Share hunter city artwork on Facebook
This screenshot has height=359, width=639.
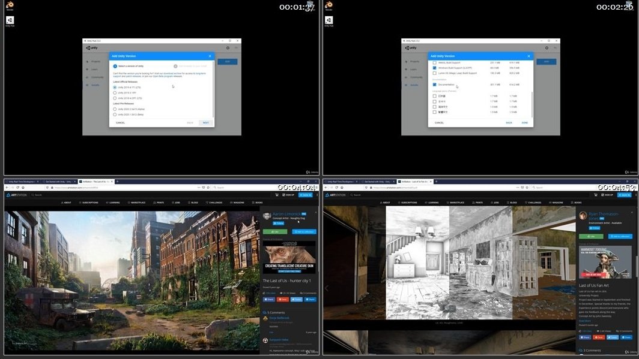pyautogui.click(x=269, y=299)
